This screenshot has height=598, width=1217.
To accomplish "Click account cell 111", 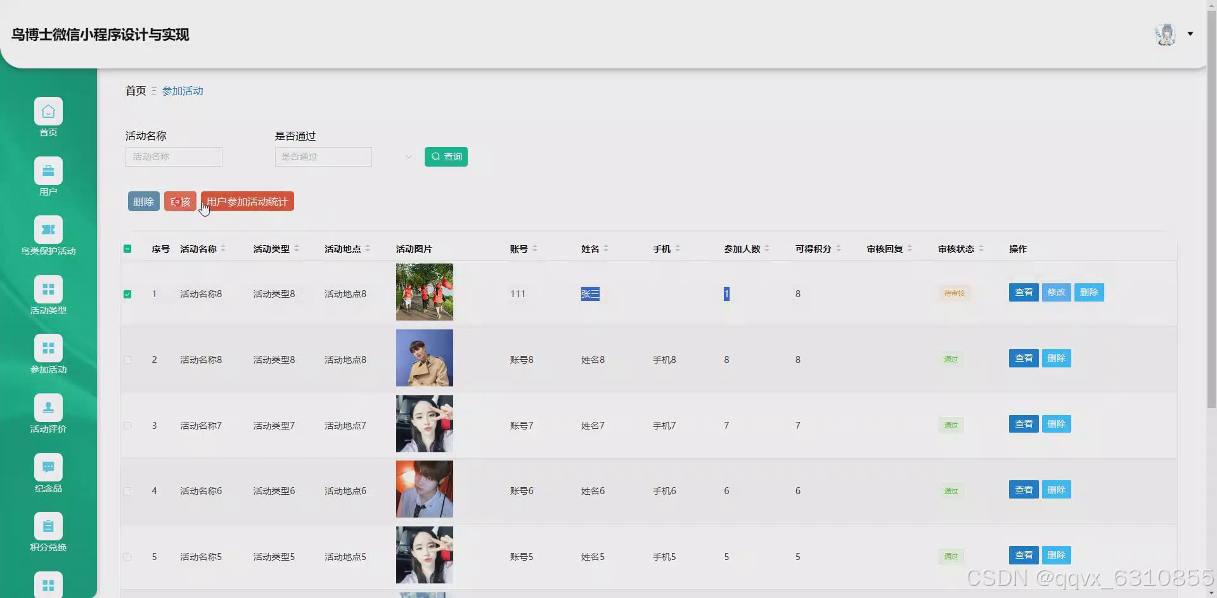I will pyautogui.click(x=518, y=294).
